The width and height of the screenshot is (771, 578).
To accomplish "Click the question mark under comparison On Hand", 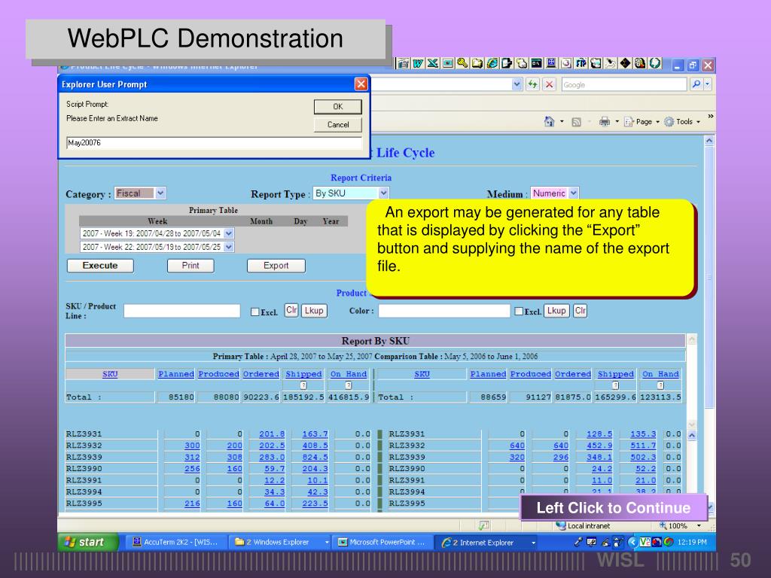I will (660, 385).
